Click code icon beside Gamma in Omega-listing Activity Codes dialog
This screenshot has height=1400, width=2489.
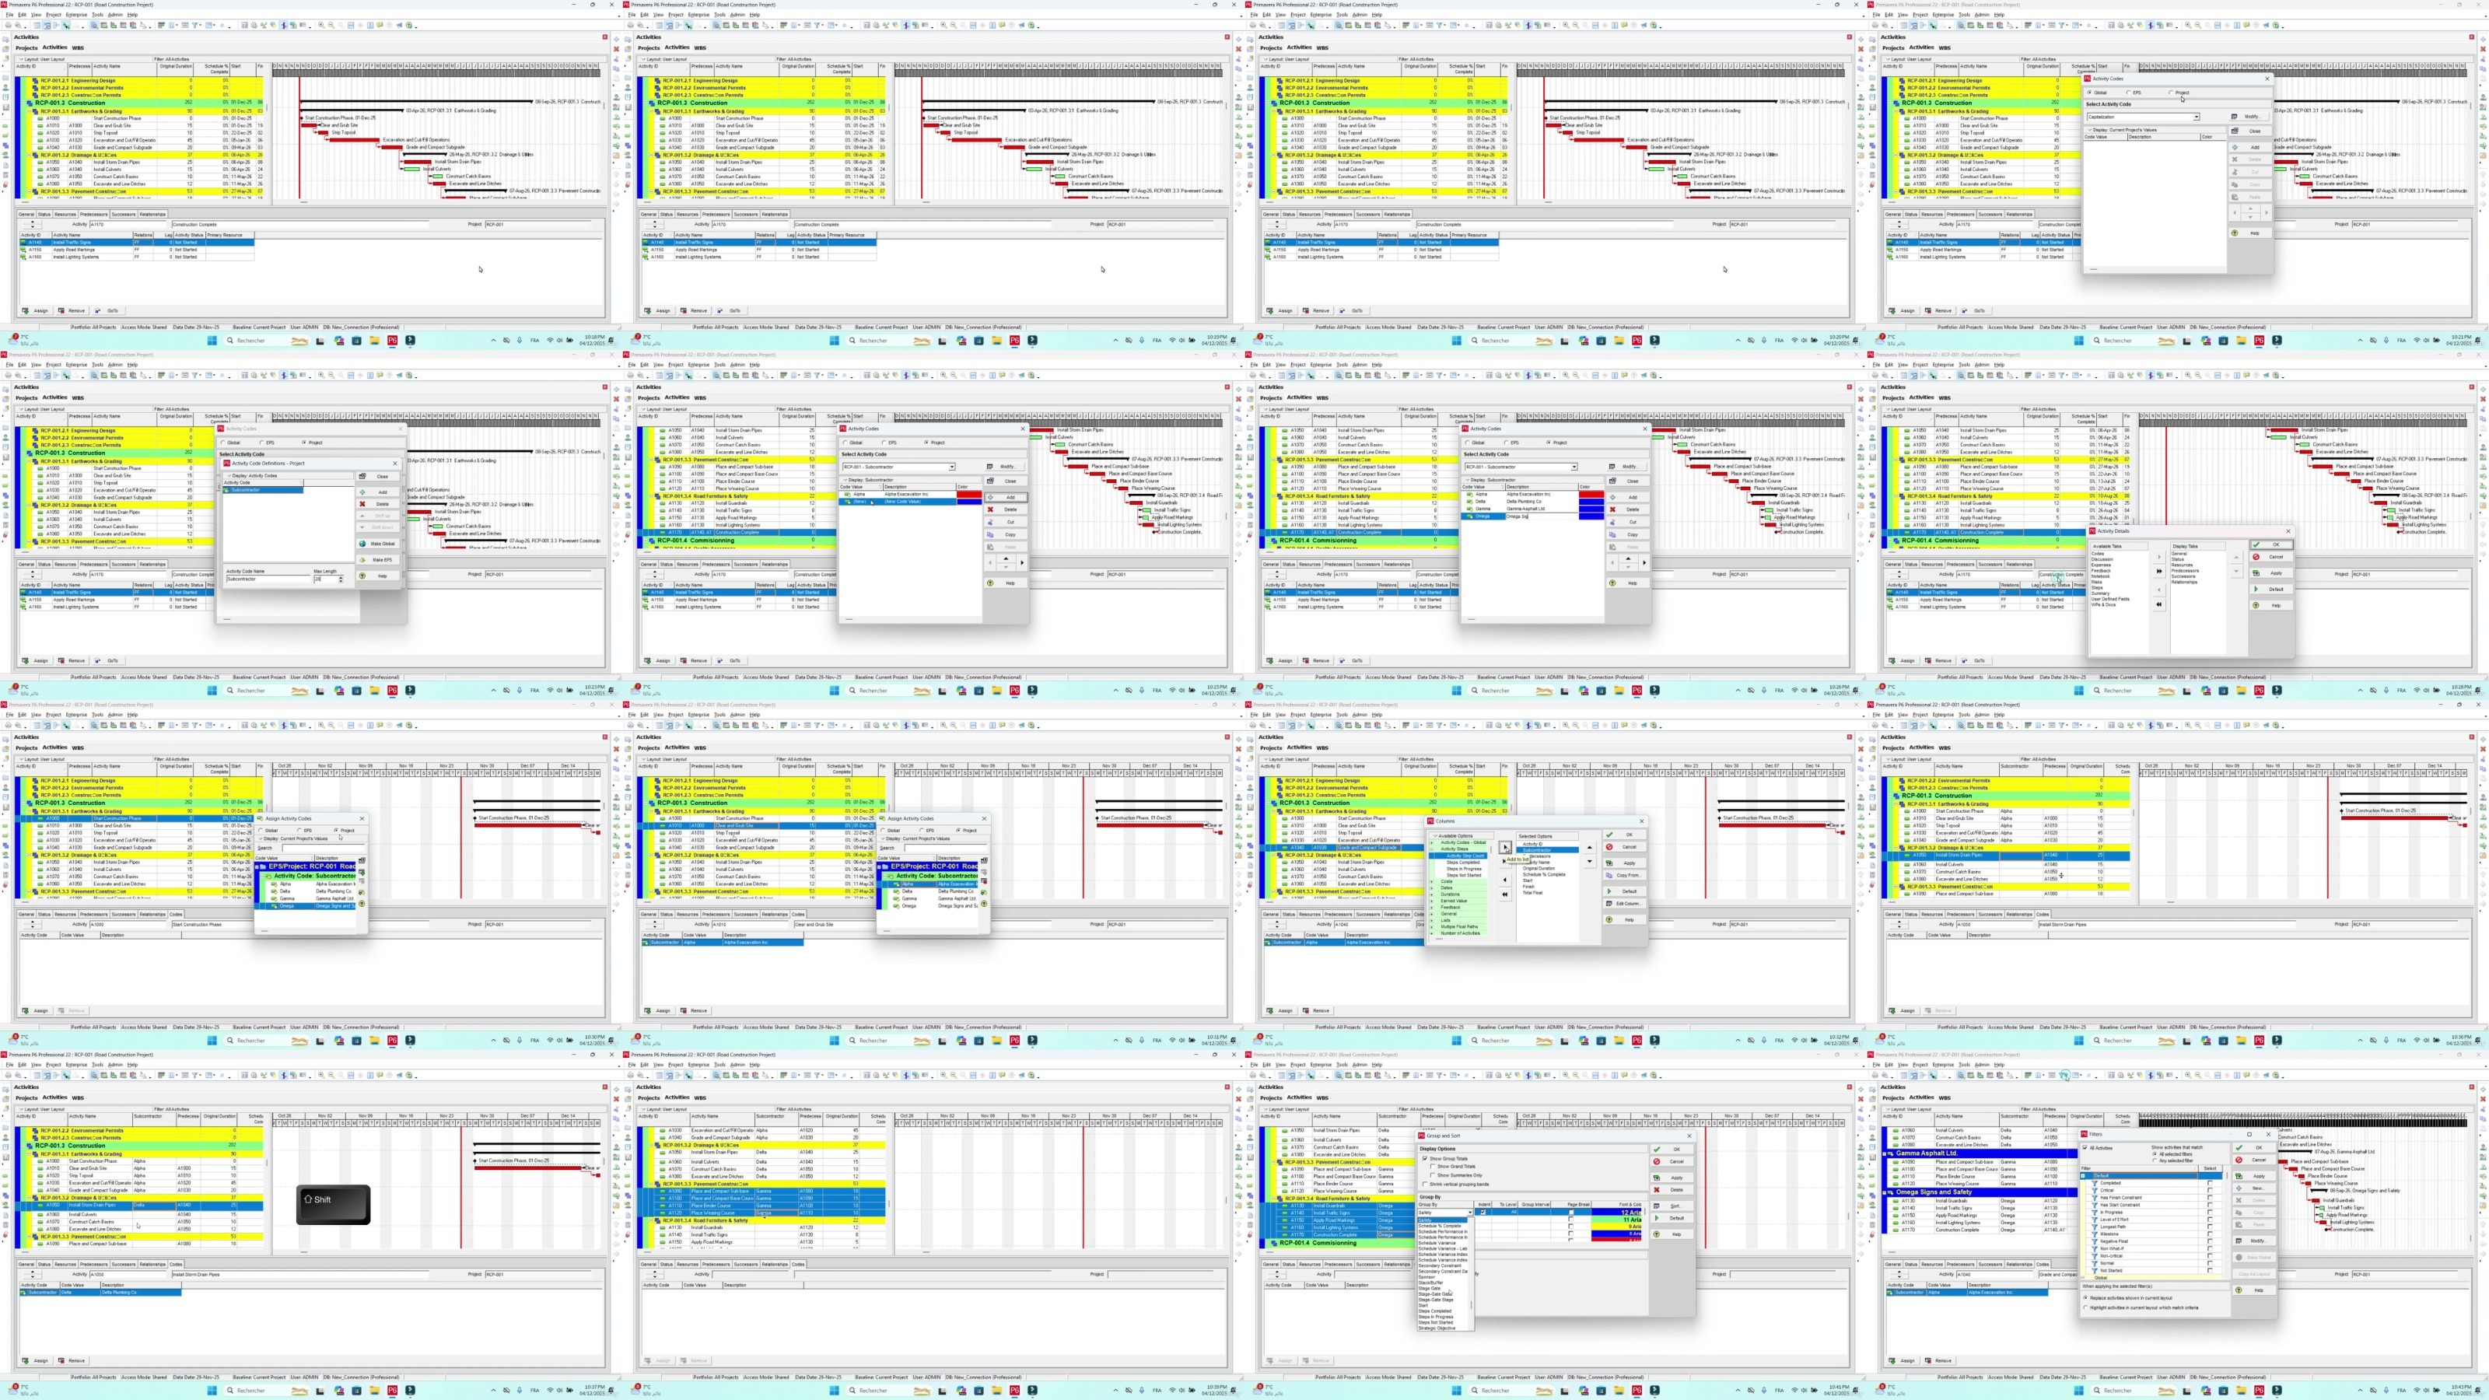click(1471, 509)
